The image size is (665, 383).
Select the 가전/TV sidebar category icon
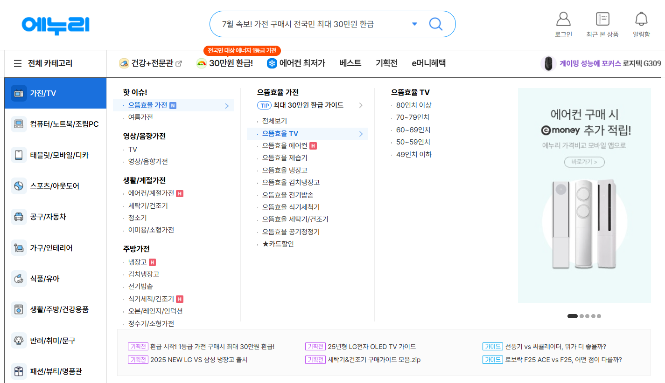click(x=18, y=93)
